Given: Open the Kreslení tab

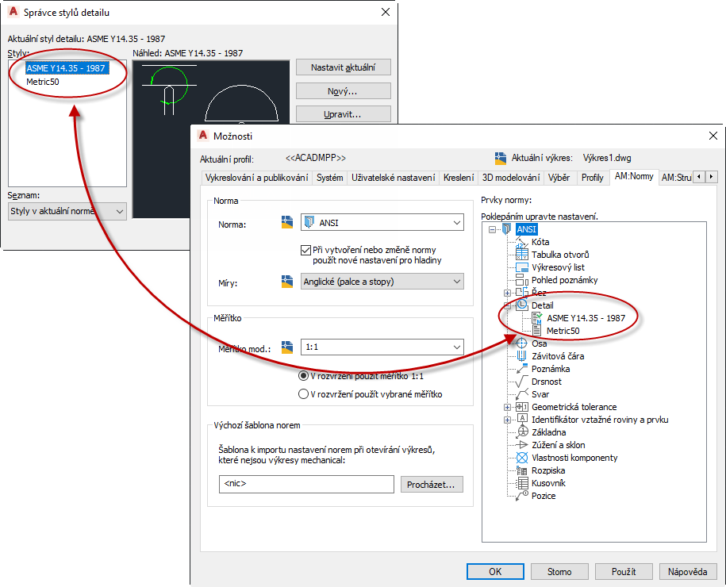Looking at the screenshot, I should [x=459, y=178].
